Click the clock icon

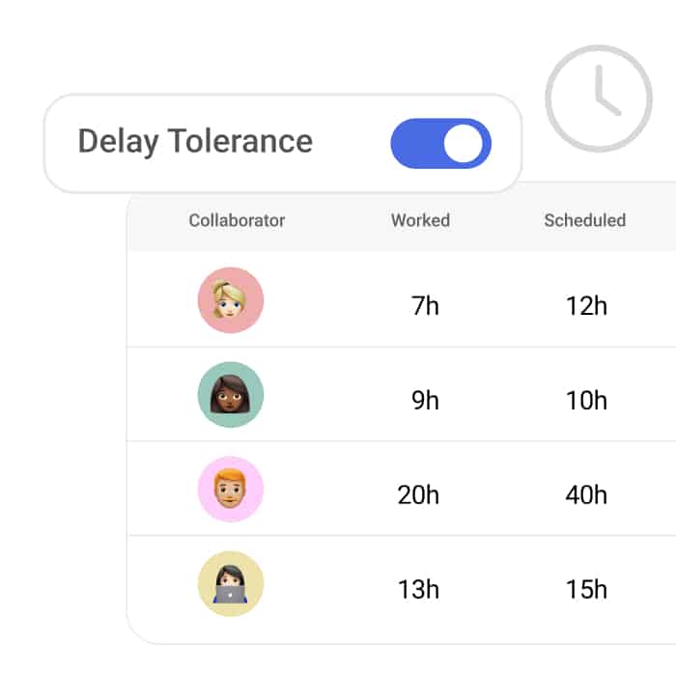pyautogui.click(x=599, y=98)
